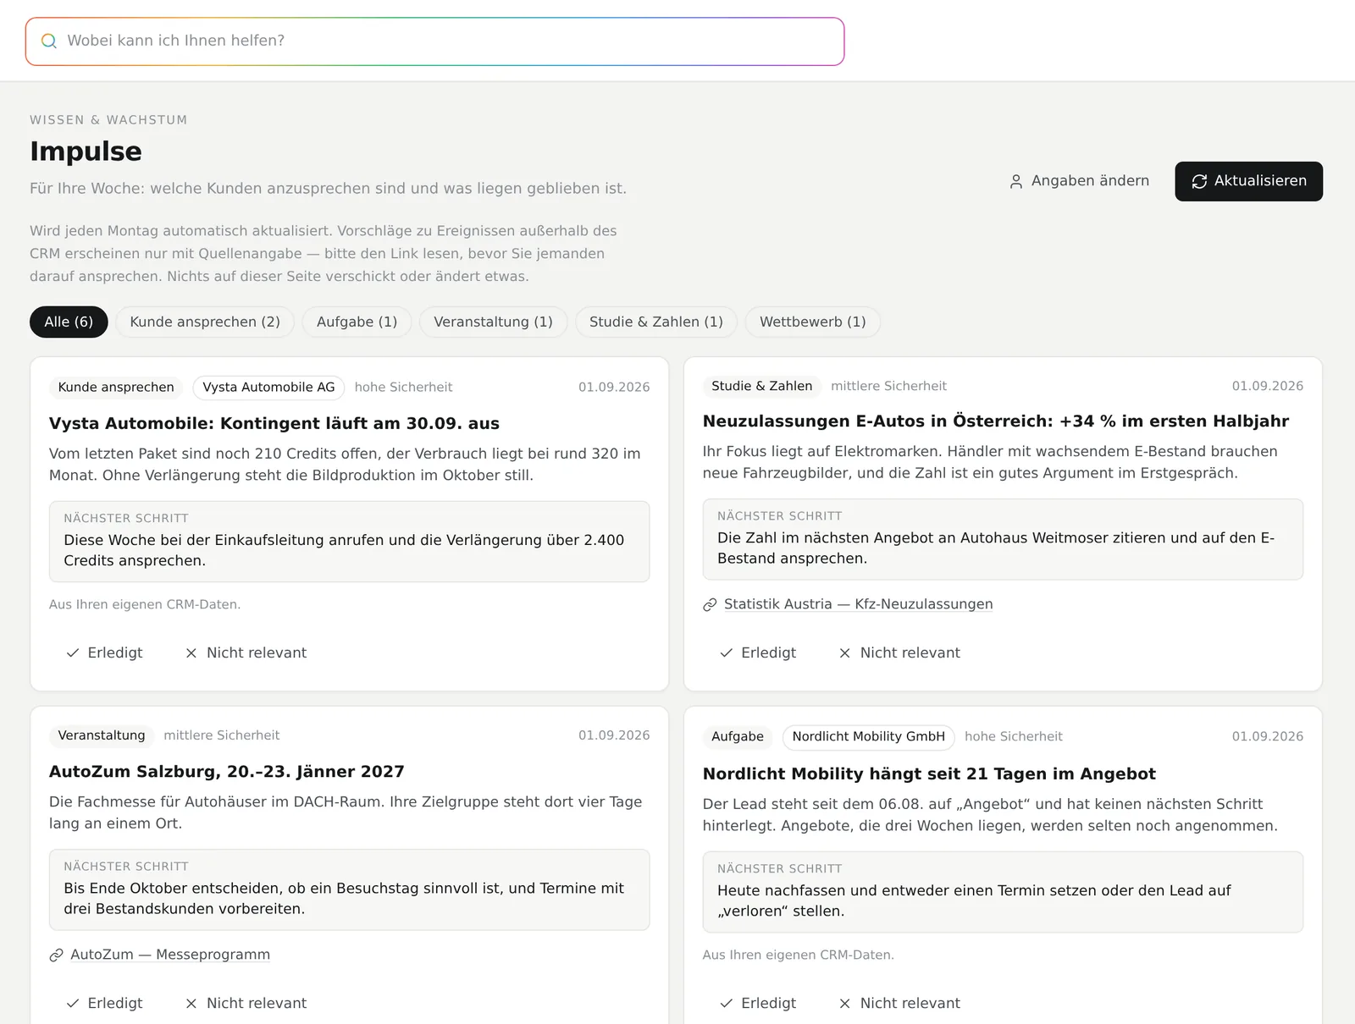Open Angaben ändern
This screenshot has height=1024, width=1355.
click(x=1080, y=181)
